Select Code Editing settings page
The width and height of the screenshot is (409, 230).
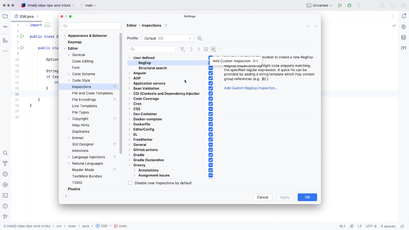pos(83,61)
